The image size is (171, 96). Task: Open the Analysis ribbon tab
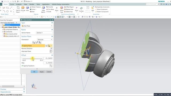pyautogui.click(x=19, y=4)
